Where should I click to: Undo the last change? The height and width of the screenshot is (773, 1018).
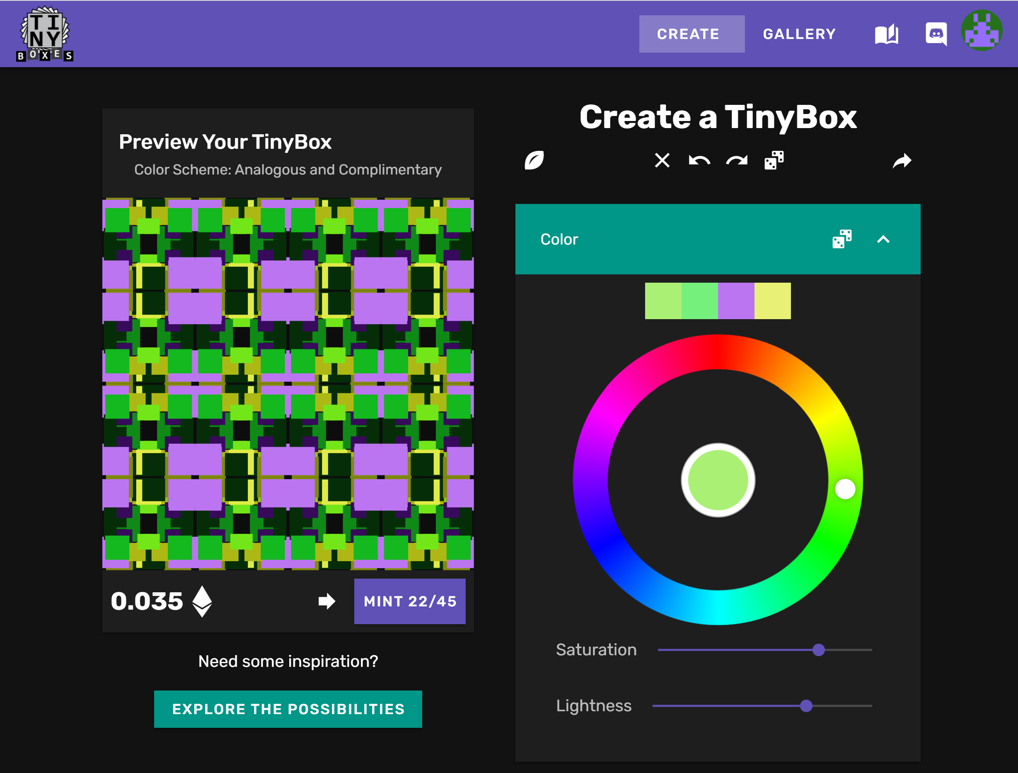tap(699, 160)
